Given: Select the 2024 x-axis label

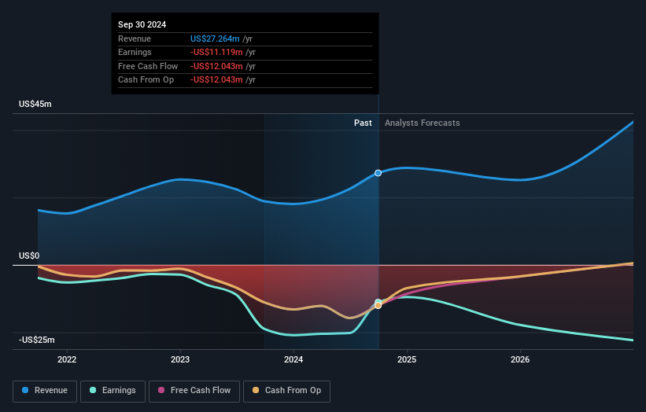Looking at the screenshot, I should click(x=293, y=359).
